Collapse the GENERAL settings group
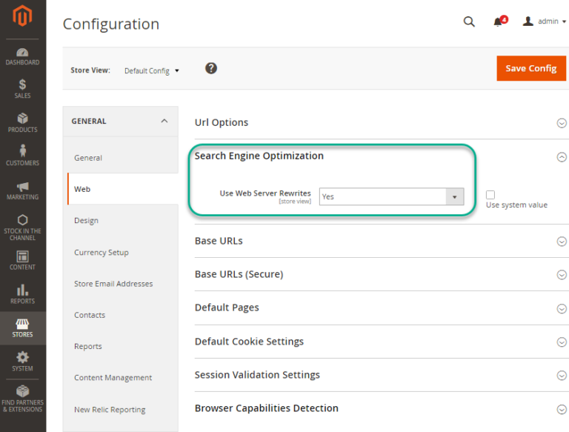Viewport: 569px width, 432px height. pyautogui.click(x=164, y=122)
